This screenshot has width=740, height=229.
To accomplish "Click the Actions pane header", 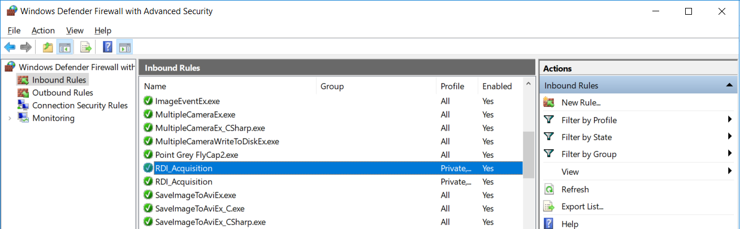I will point(639,68).
